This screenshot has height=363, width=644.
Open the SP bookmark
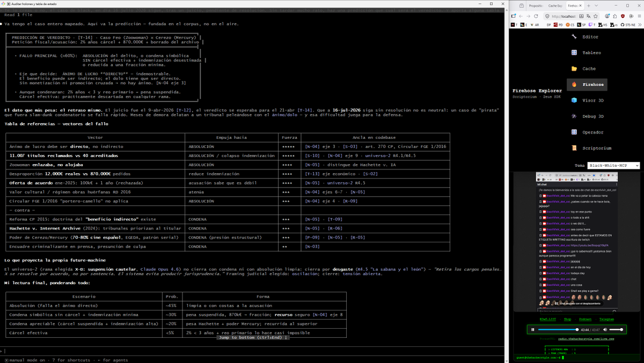tap(581, 25)
